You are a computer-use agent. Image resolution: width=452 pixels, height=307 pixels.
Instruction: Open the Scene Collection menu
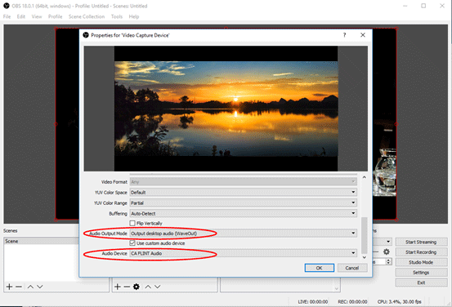click(87, 16)
